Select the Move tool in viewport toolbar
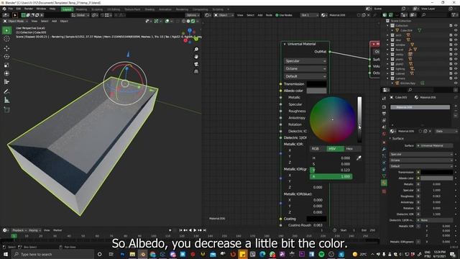The image size is (460, 259). 6,48
